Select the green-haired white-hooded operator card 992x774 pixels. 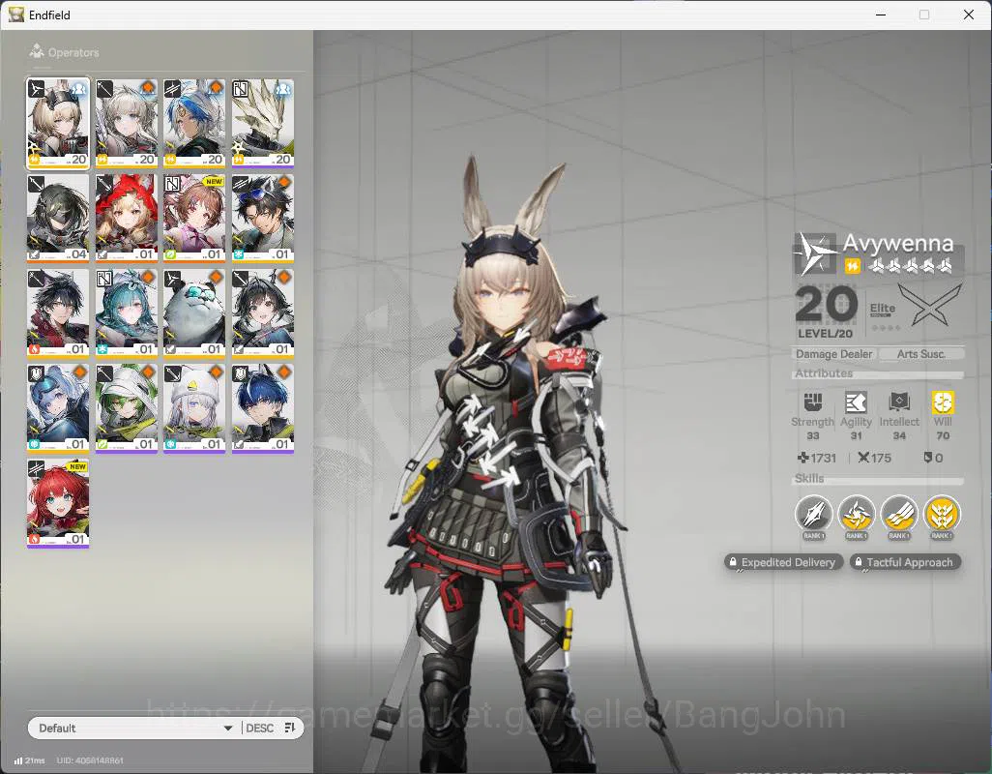[x=127, y=408]
